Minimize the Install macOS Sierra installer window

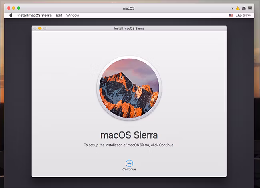click(x=40, y=29)
